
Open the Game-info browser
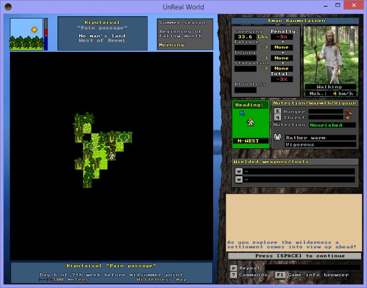pyautogui.click(x=318, y=275)
